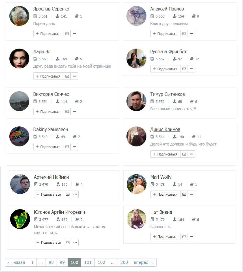Send message via envelope icon to Лари Эл

(67, 76)
